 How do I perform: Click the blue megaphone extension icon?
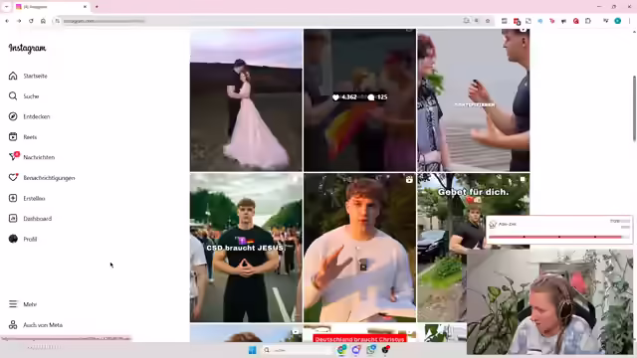(x=539, y=21)
